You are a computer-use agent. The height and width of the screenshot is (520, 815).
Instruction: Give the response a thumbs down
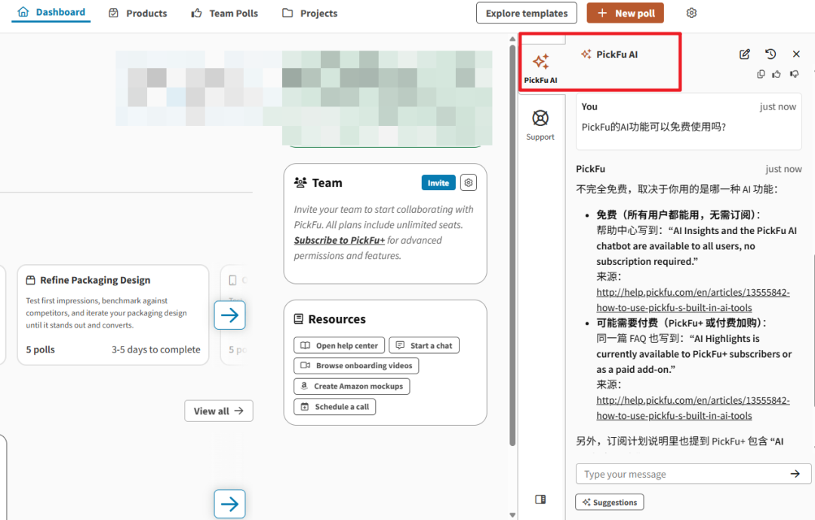794,74
